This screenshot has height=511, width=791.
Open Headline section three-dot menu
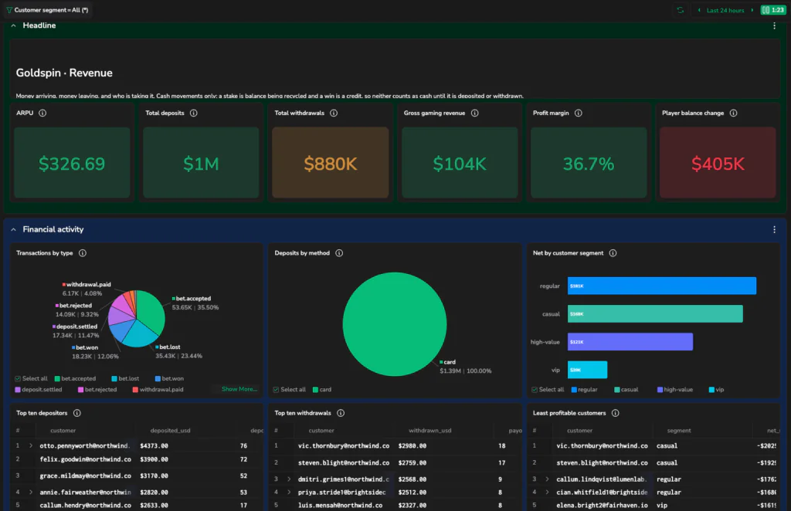tap(774, 25)
